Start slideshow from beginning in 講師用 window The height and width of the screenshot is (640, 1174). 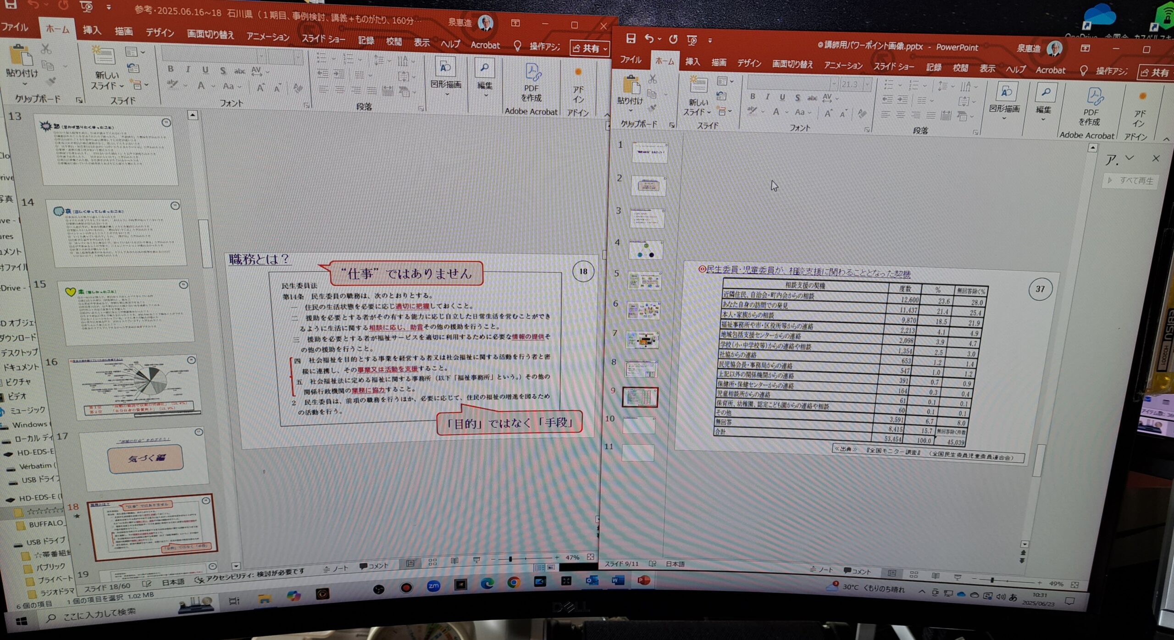point(692,40)
